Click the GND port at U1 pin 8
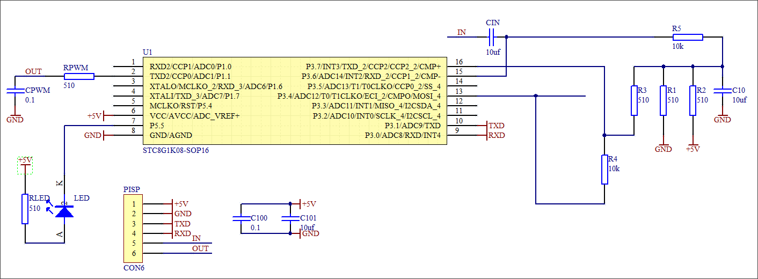The height and width of the screenshot is (279, 758). tap(99, 135)
